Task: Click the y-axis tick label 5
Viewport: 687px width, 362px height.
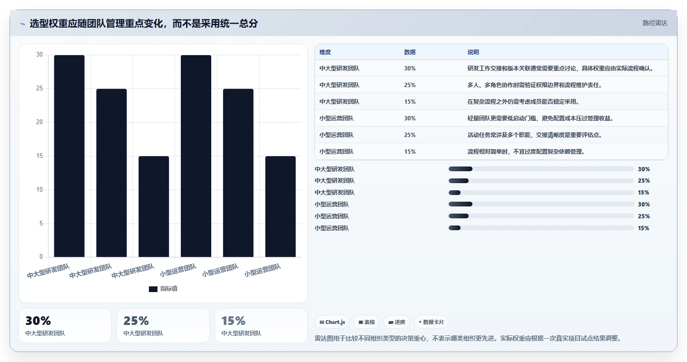Action: tap(41, 224)
